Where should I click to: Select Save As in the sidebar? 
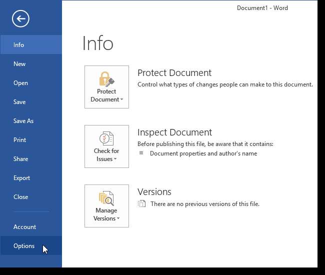click(23, 121)
